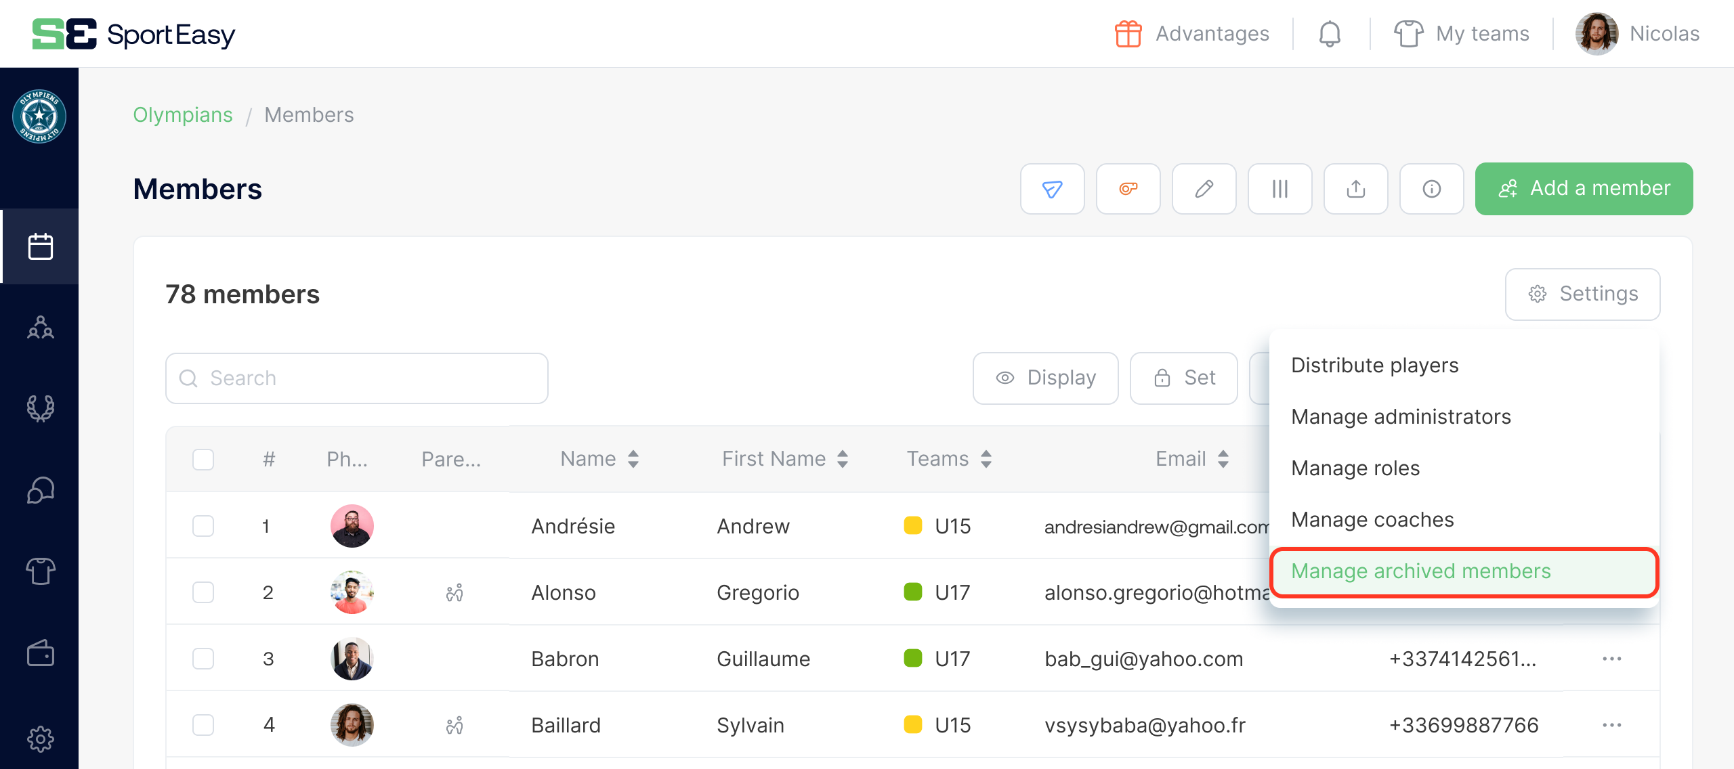
Task: Click the notification bell in the header
Action: click(x=1330, y=33)
